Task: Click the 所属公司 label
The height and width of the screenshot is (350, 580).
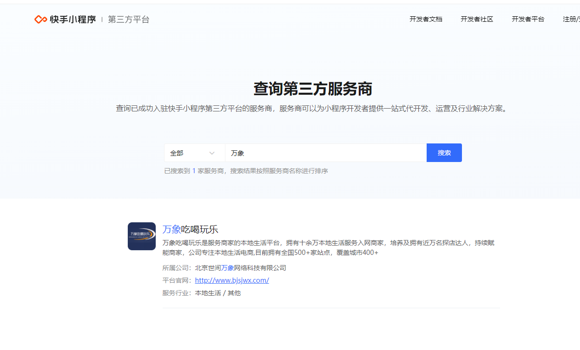Action: coord(177,268)
